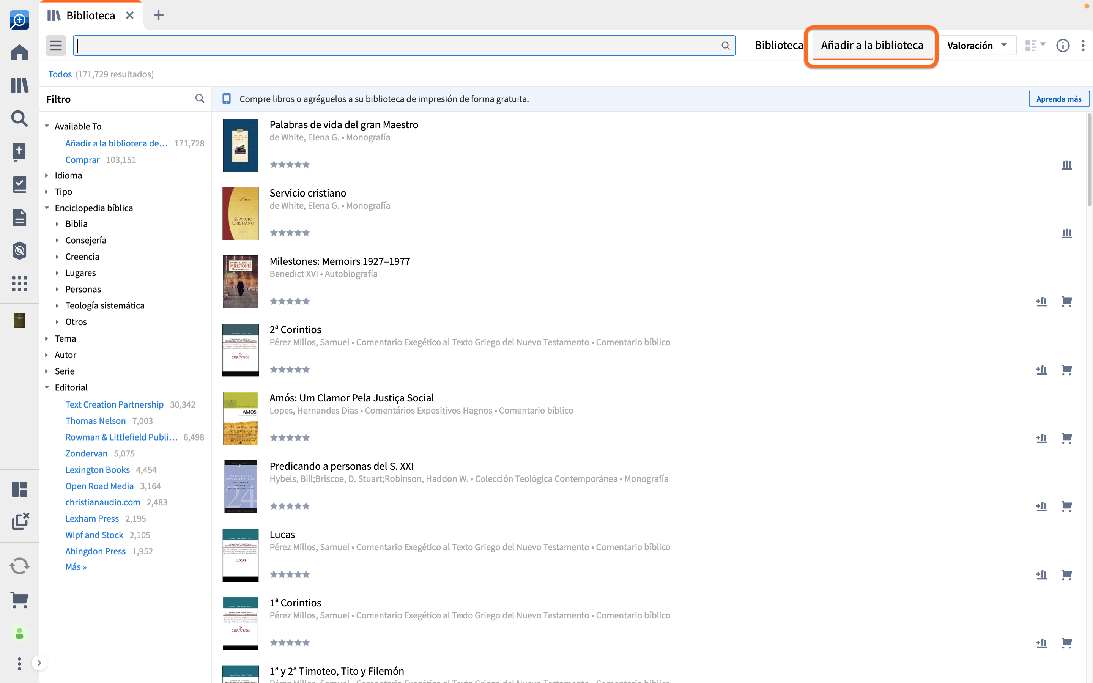The image size is (1093, 683).
Task: Filter by Comprar link
Action: click(x=82, y=159)
